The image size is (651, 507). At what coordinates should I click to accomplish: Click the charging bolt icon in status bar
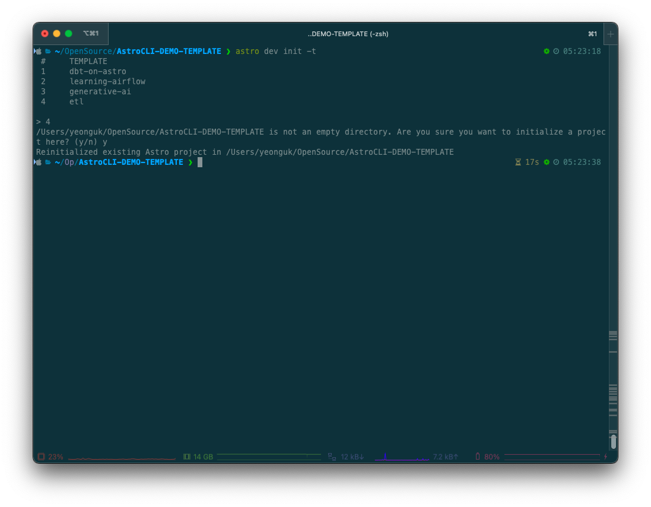tap(606, 457)
